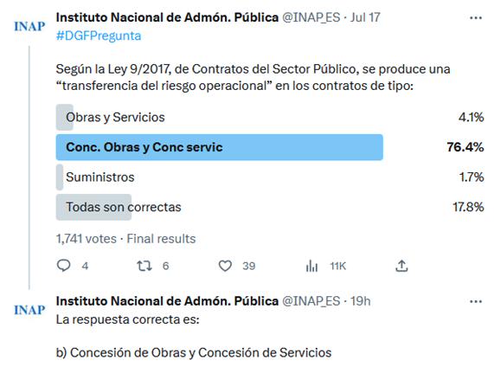Viewport: 494px width, 367px height.
Task: Open the three-dot menu on the 19h tweet
Action: coord(476,302)
